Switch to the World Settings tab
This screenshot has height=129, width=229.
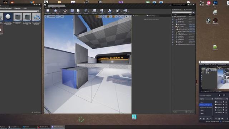[x=151, y=16]
